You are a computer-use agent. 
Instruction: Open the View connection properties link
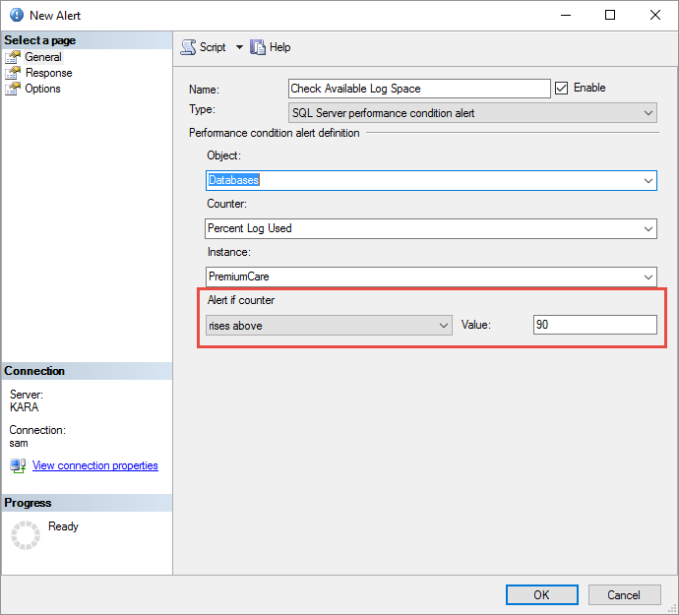click(95, 465)
